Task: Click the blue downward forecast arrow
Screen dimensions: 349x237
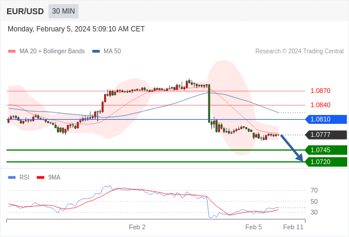Action: pos(292,148)
